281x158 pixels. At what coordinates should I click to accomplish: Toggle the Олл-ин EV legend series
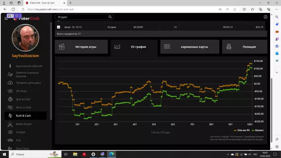(242, 130)
